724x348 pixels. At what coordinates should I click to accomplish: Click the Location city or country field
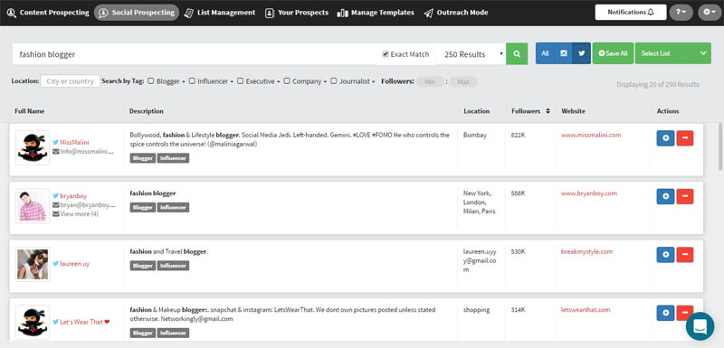point(71,81)
